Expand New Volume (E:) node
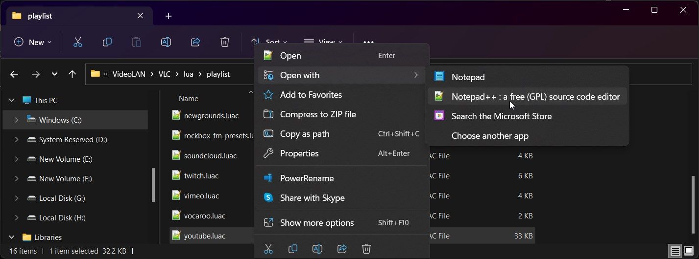The height and width of the screenshot is (259, 699). 17,159
